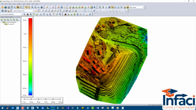Click the Zoom In magnifier icon

point(32,7)
